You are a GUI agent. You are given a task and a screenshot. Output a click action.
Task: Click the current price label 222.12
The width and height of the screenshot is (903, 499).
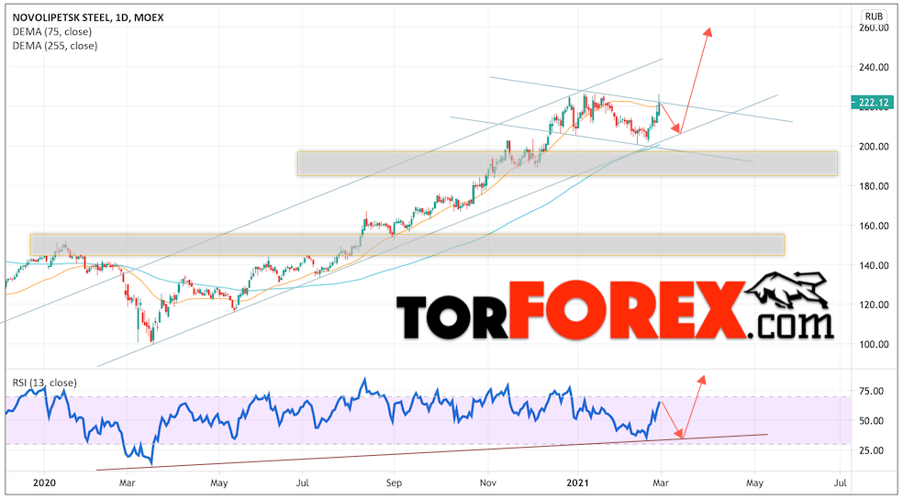pyautogui.click(x=872, y=103)
